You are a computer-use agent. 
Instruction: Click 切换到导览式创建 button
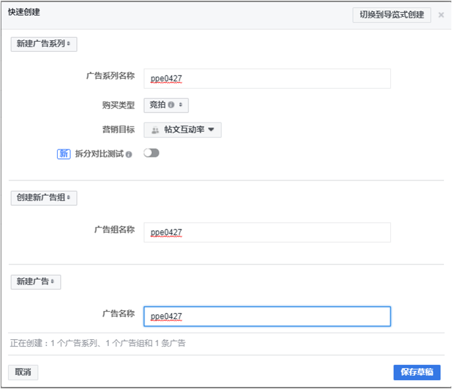[391, 15]
